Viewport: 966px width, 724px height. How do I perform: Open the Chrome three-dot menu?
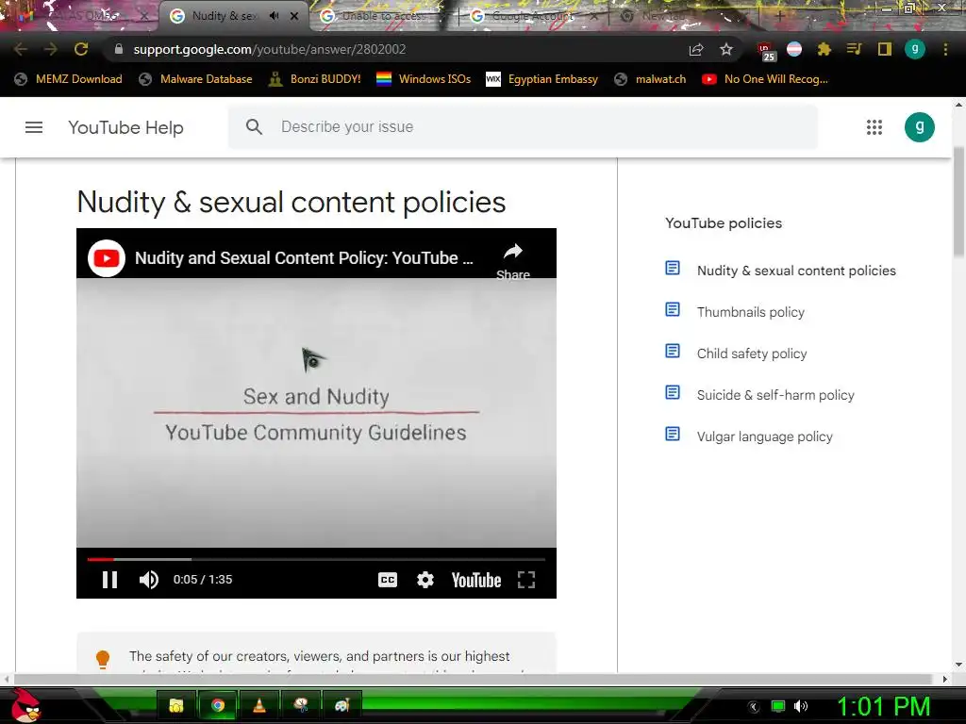945,49
